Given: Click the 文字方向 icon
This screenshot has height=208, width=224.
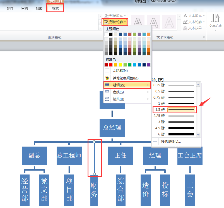Looking at the screenshot, I should [215, 18].
